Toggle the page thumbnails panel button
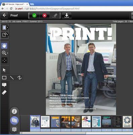Viewport: 133px width, 135px height. click(x=14, y=120)
